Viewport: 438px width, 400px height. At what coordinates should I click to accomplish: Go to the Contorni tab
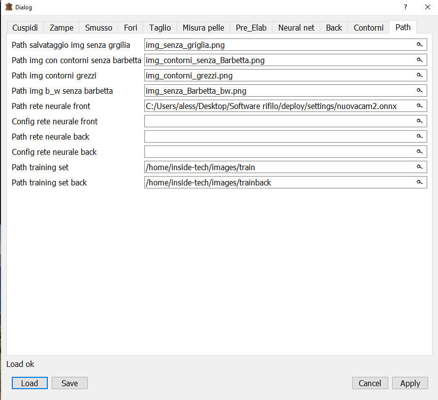point(369,28)
